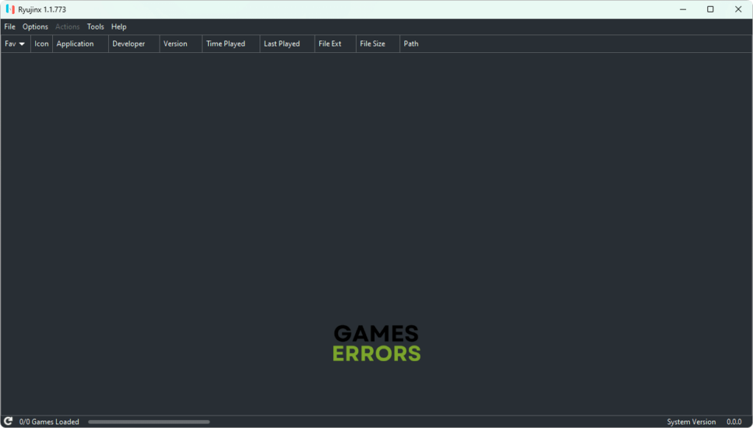
Task: Minimize the Ryujinx window
Action: pyautogui.click(x=682, y=10)
